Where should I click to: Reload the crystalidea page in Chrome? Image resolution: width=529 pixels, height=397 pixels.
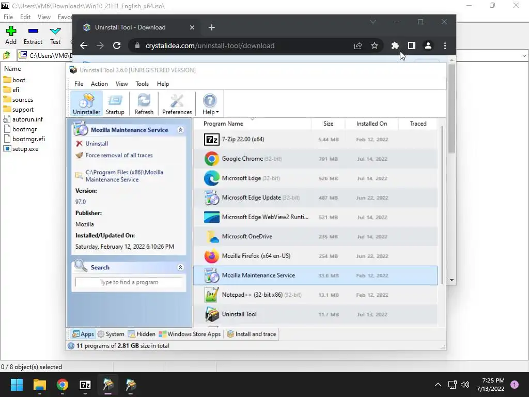pyautogui.click(x=117, y=45)
